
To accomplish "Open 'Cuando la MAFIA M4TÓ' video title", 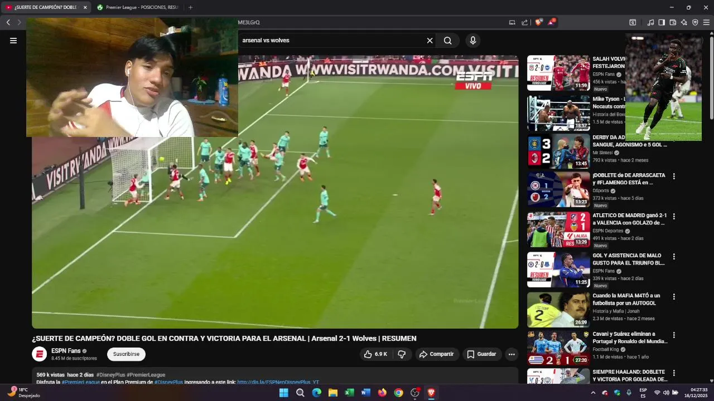I will point(626,300).
